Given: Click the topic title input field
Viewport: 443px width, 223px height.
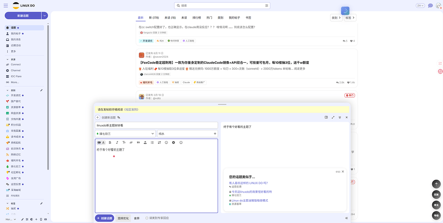Looking at the screenshot, I should point(157,125).
